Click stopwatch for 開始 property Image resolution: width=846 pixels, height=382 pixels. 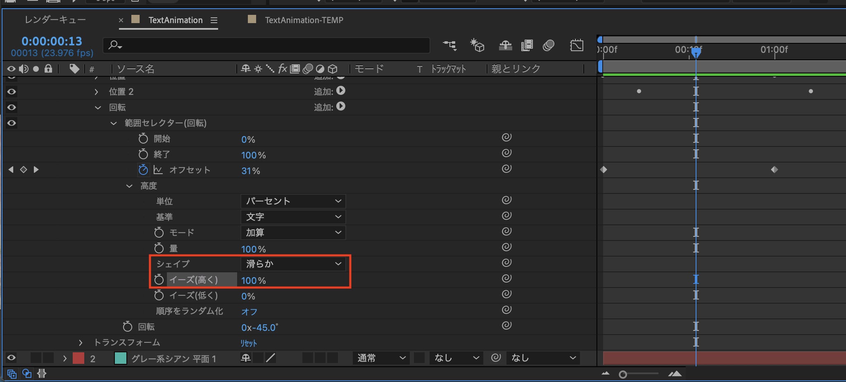[143, 138]
